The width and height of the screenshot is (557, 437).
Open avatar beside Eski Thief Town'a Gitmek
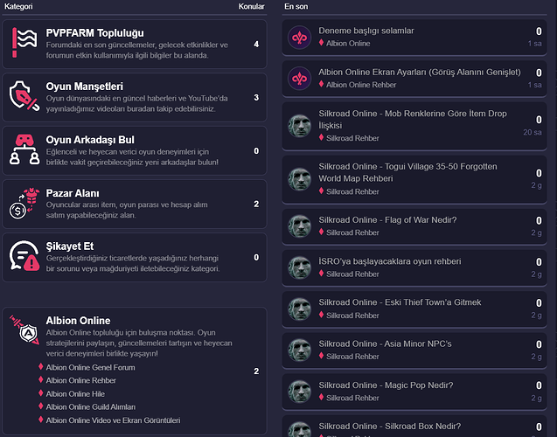[299, 309]
